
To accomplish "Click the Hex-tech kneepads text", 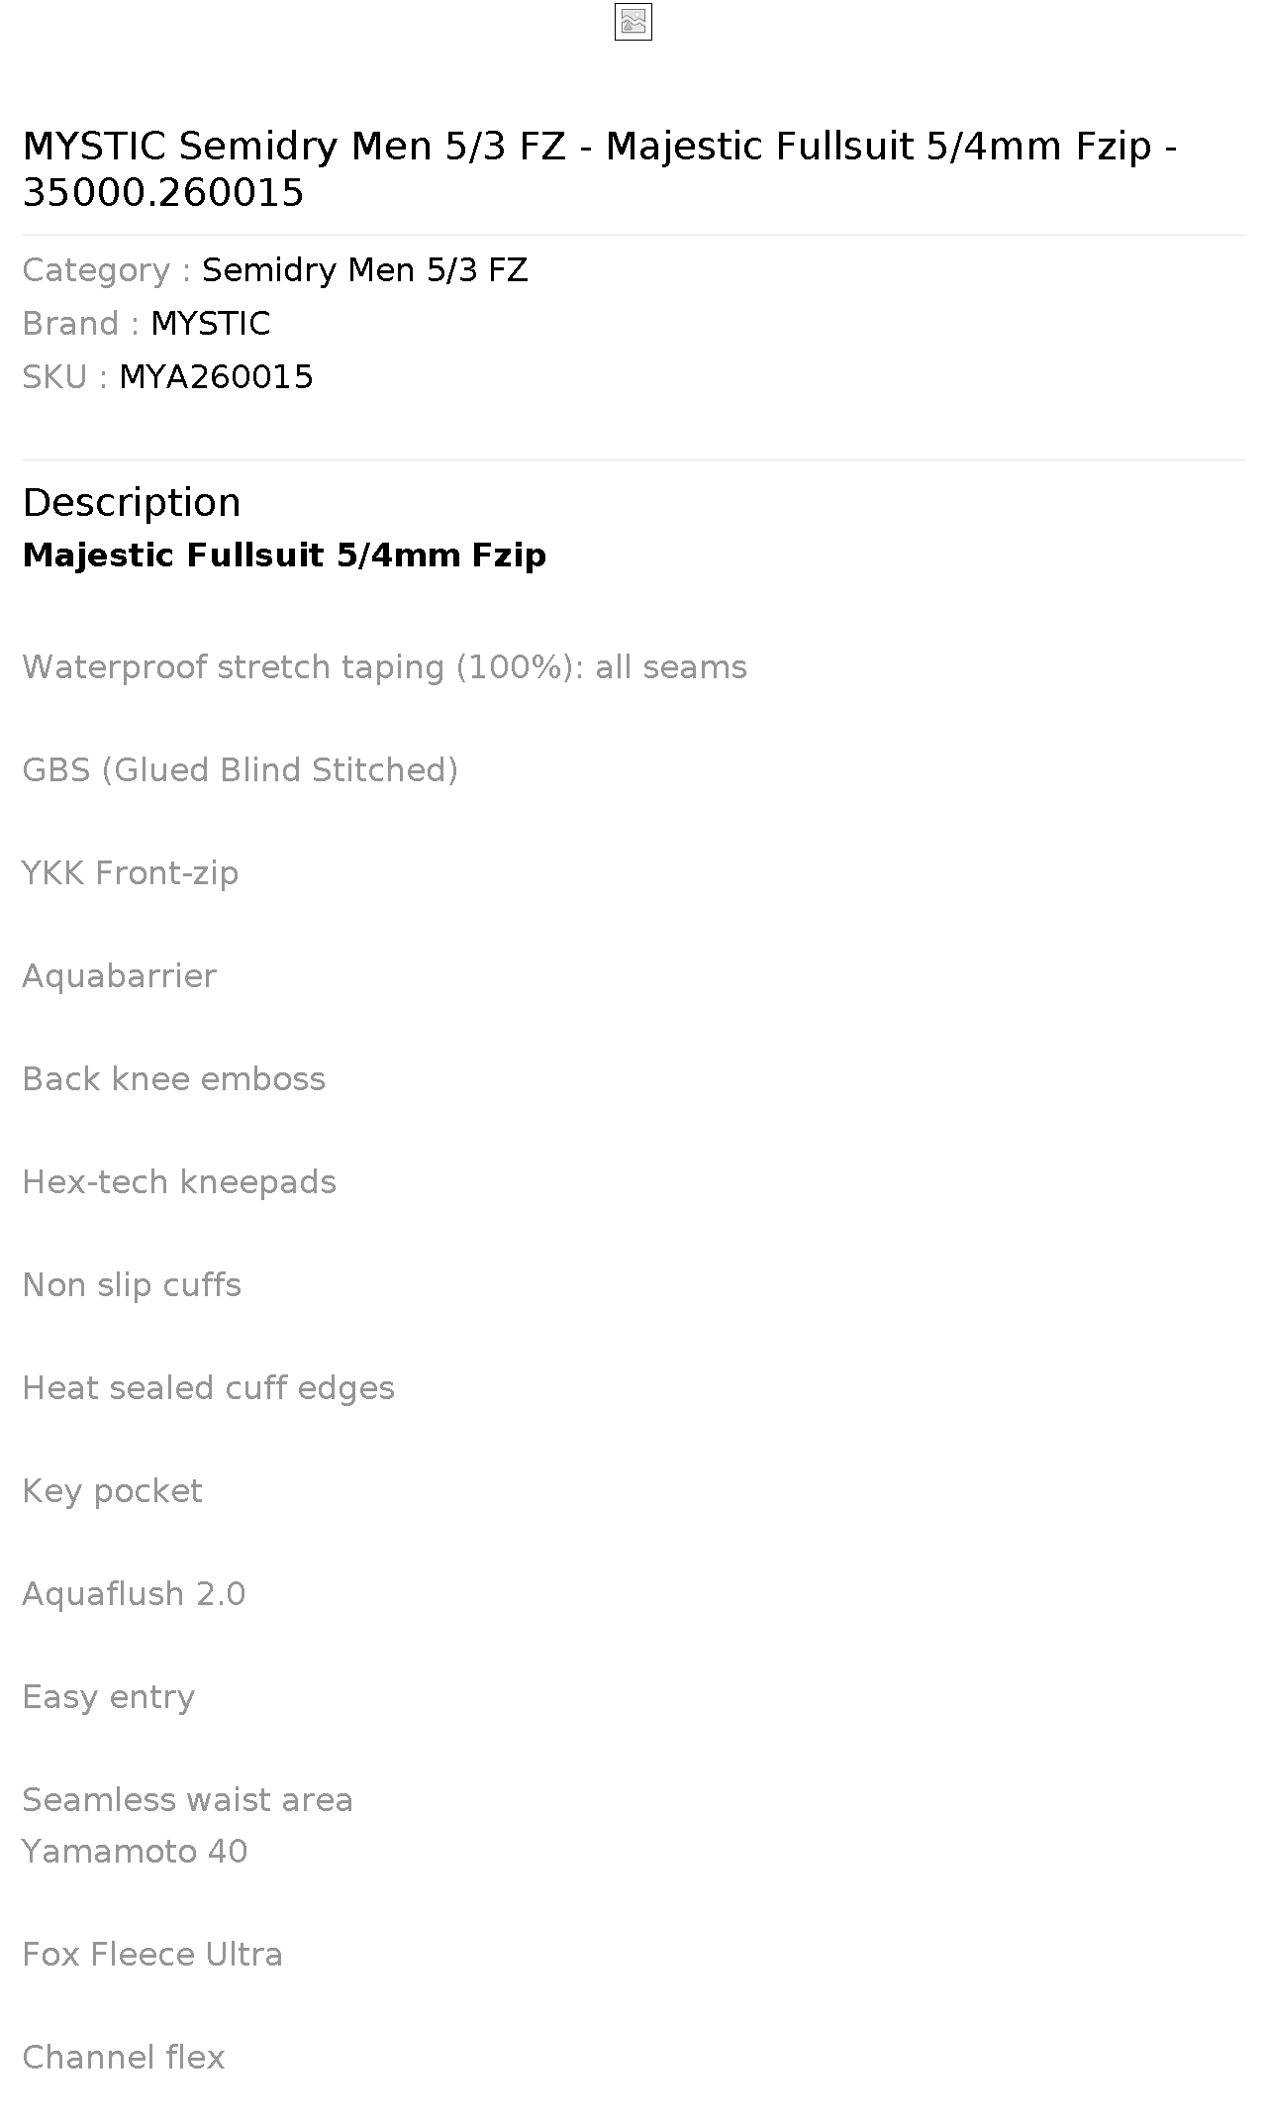I will point(179,1182).
